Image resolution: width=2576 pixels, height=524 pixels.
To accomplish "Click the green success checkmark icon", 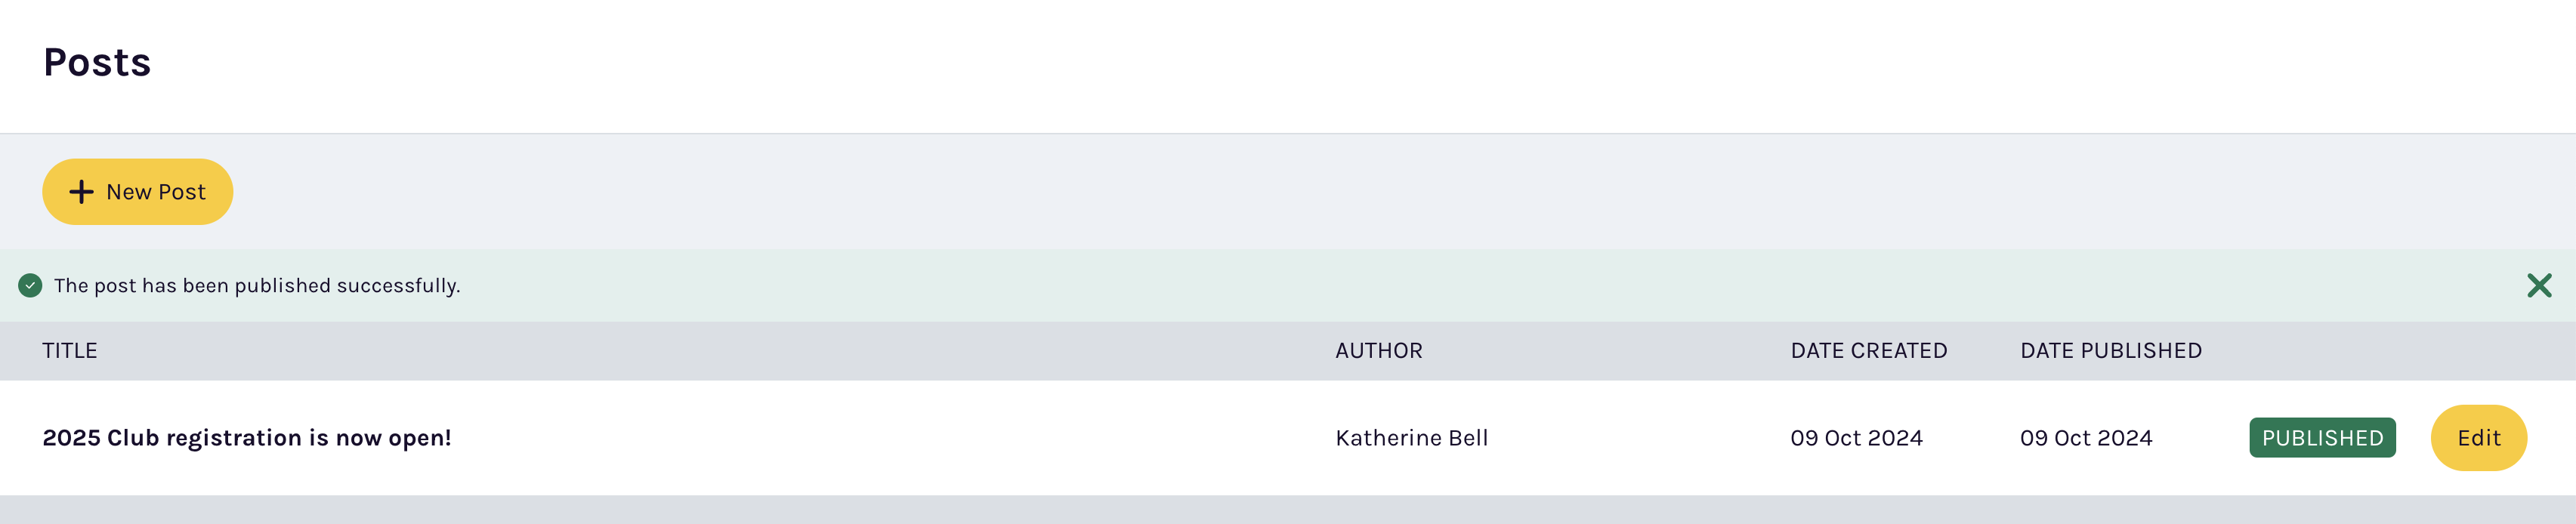I will point(30,285).
